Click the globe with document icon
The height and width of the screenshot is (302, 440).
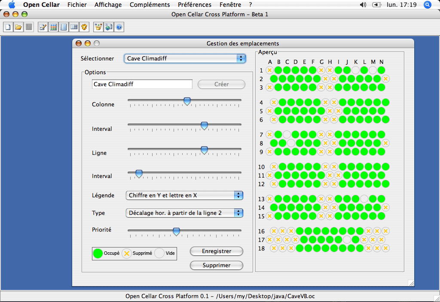click(109, 27)
